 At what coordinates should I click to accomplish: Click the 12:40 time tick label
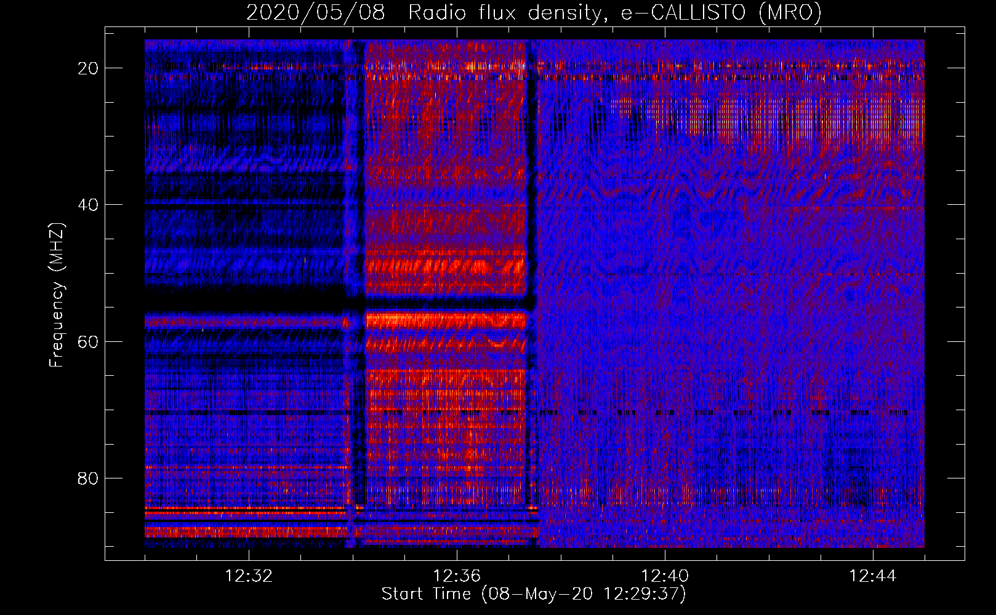pyautogui.click(x=665, y=576)
